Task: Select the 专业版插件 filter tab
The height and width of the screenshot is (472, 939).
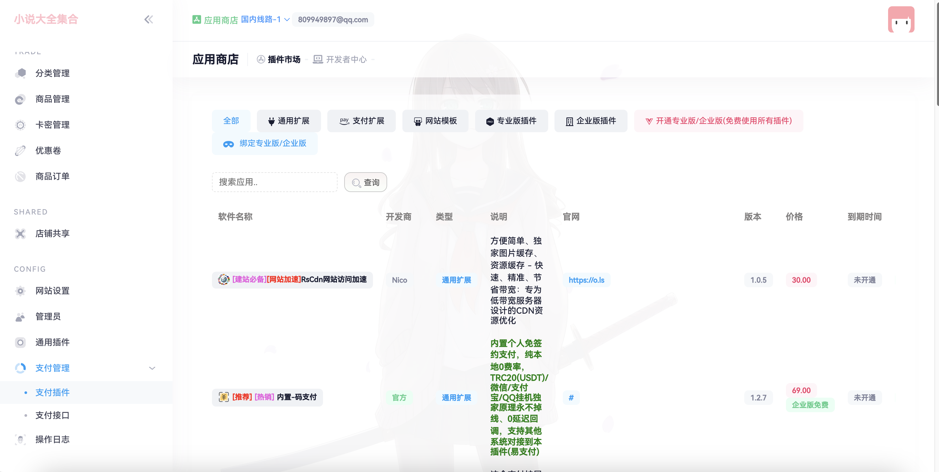Action: tap(511, 121)
